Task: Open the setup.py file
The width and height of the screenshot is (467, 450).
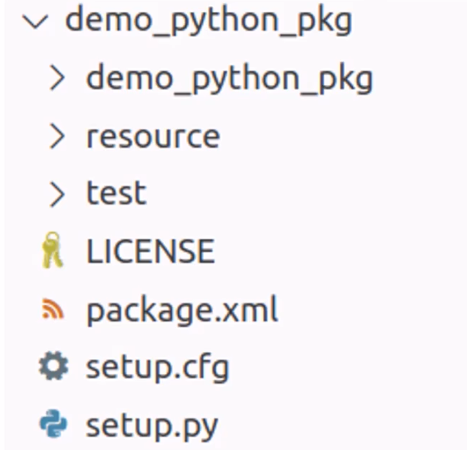Action: pyautogui.click(x=152, y=426)
